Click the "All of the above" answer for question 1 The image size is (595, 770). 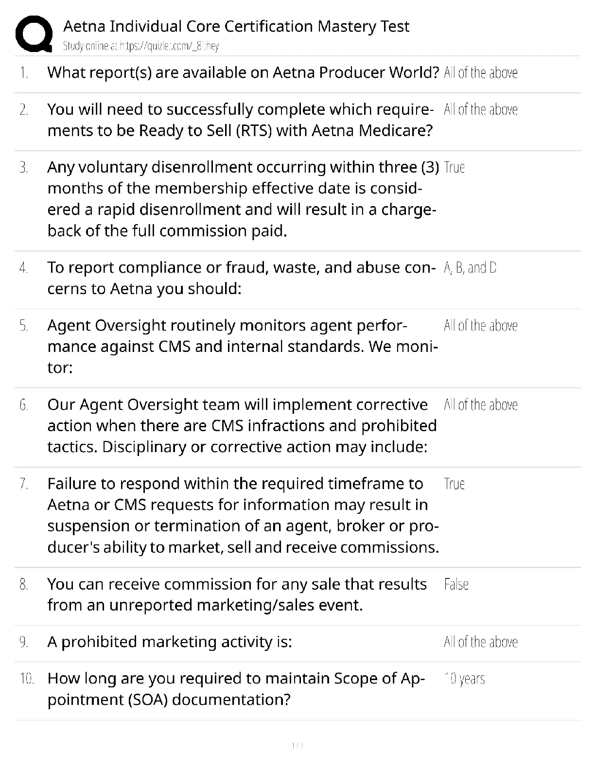pyautogui.click(x=480, y=73)
